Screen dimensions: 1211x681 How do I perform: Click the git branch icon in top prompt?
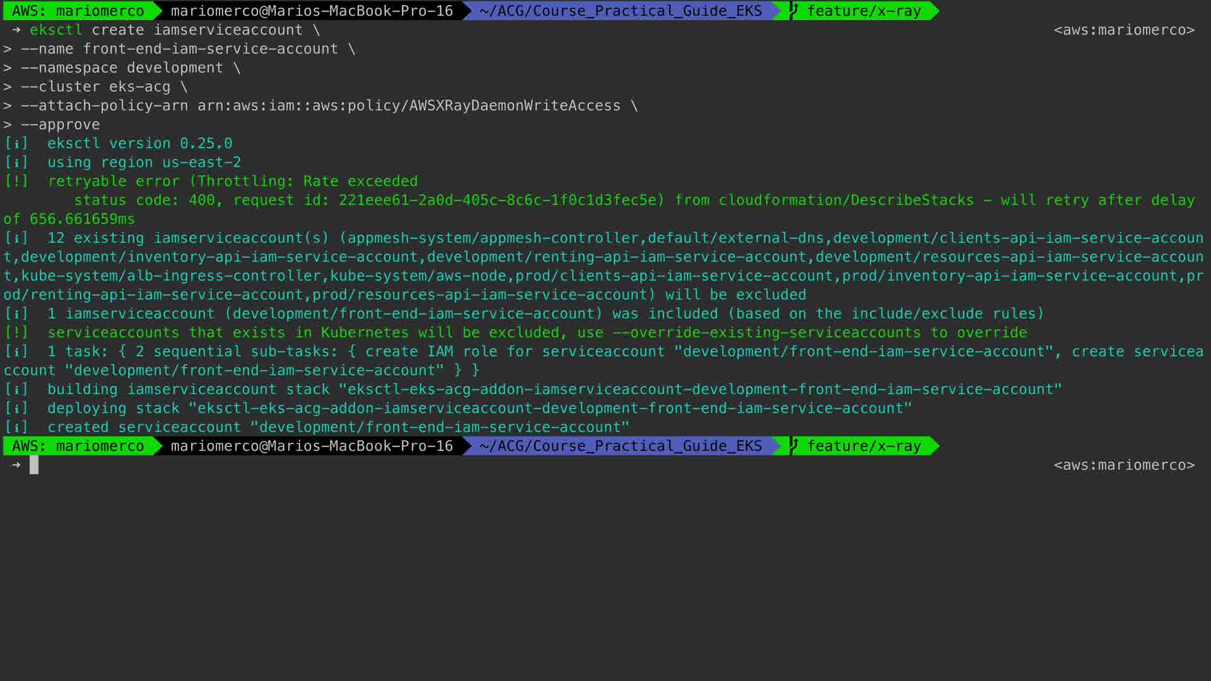(x=793, y=11)
